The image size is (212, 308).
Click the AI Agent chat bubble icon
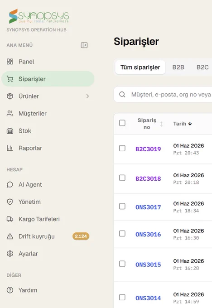pos(10,184)
